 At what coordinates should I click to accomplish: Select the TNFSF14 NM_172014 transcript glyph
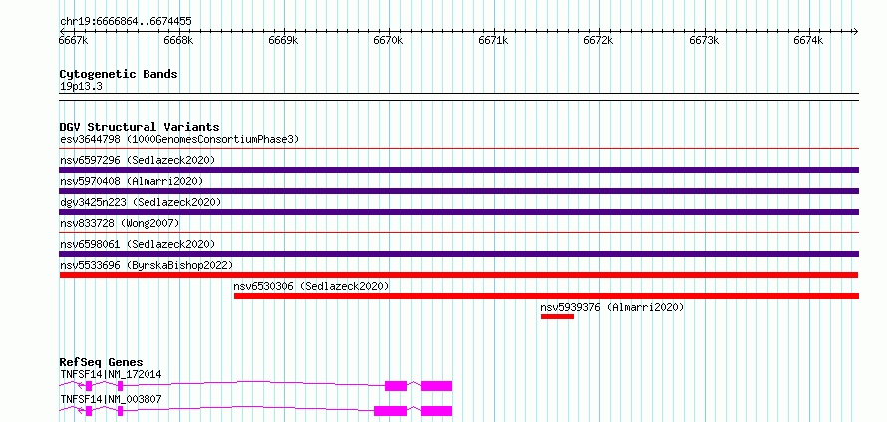[256, 386]
